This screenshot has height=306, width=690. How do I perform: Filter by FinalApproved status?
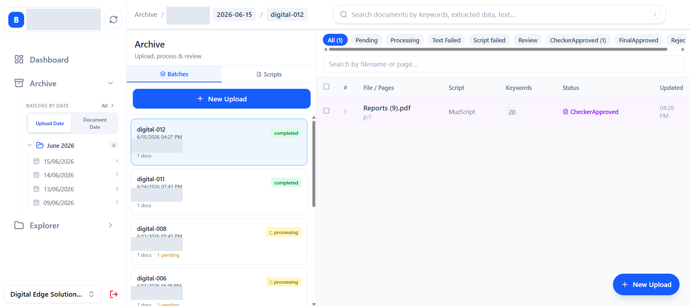click(639, 40)
